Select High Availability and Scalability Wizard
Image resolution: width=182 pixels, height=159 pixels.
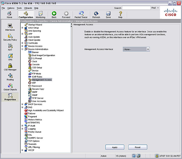tap(46, 110)
